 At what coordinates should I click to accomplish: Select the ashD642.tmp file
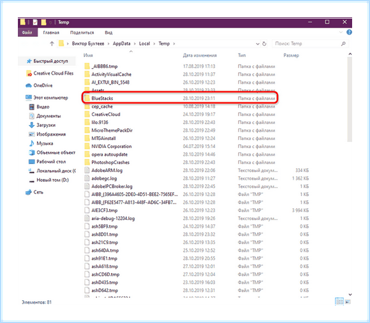click(105, 290)
